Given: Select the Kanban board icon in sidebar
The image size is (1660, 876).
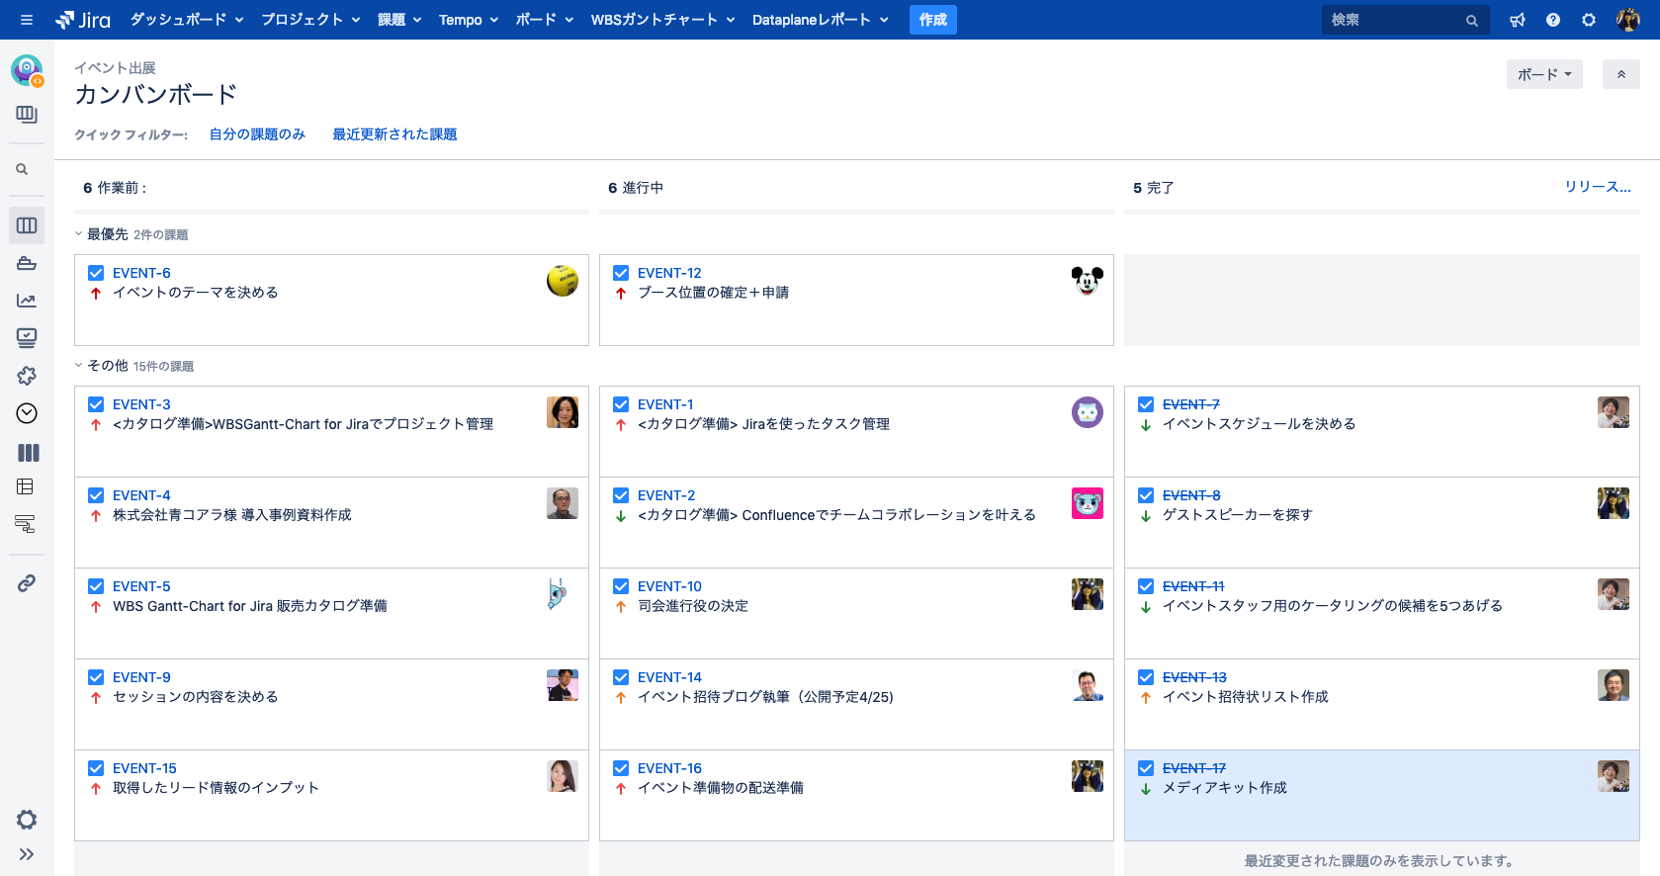Looking at the screenshot, I should 27,225.
